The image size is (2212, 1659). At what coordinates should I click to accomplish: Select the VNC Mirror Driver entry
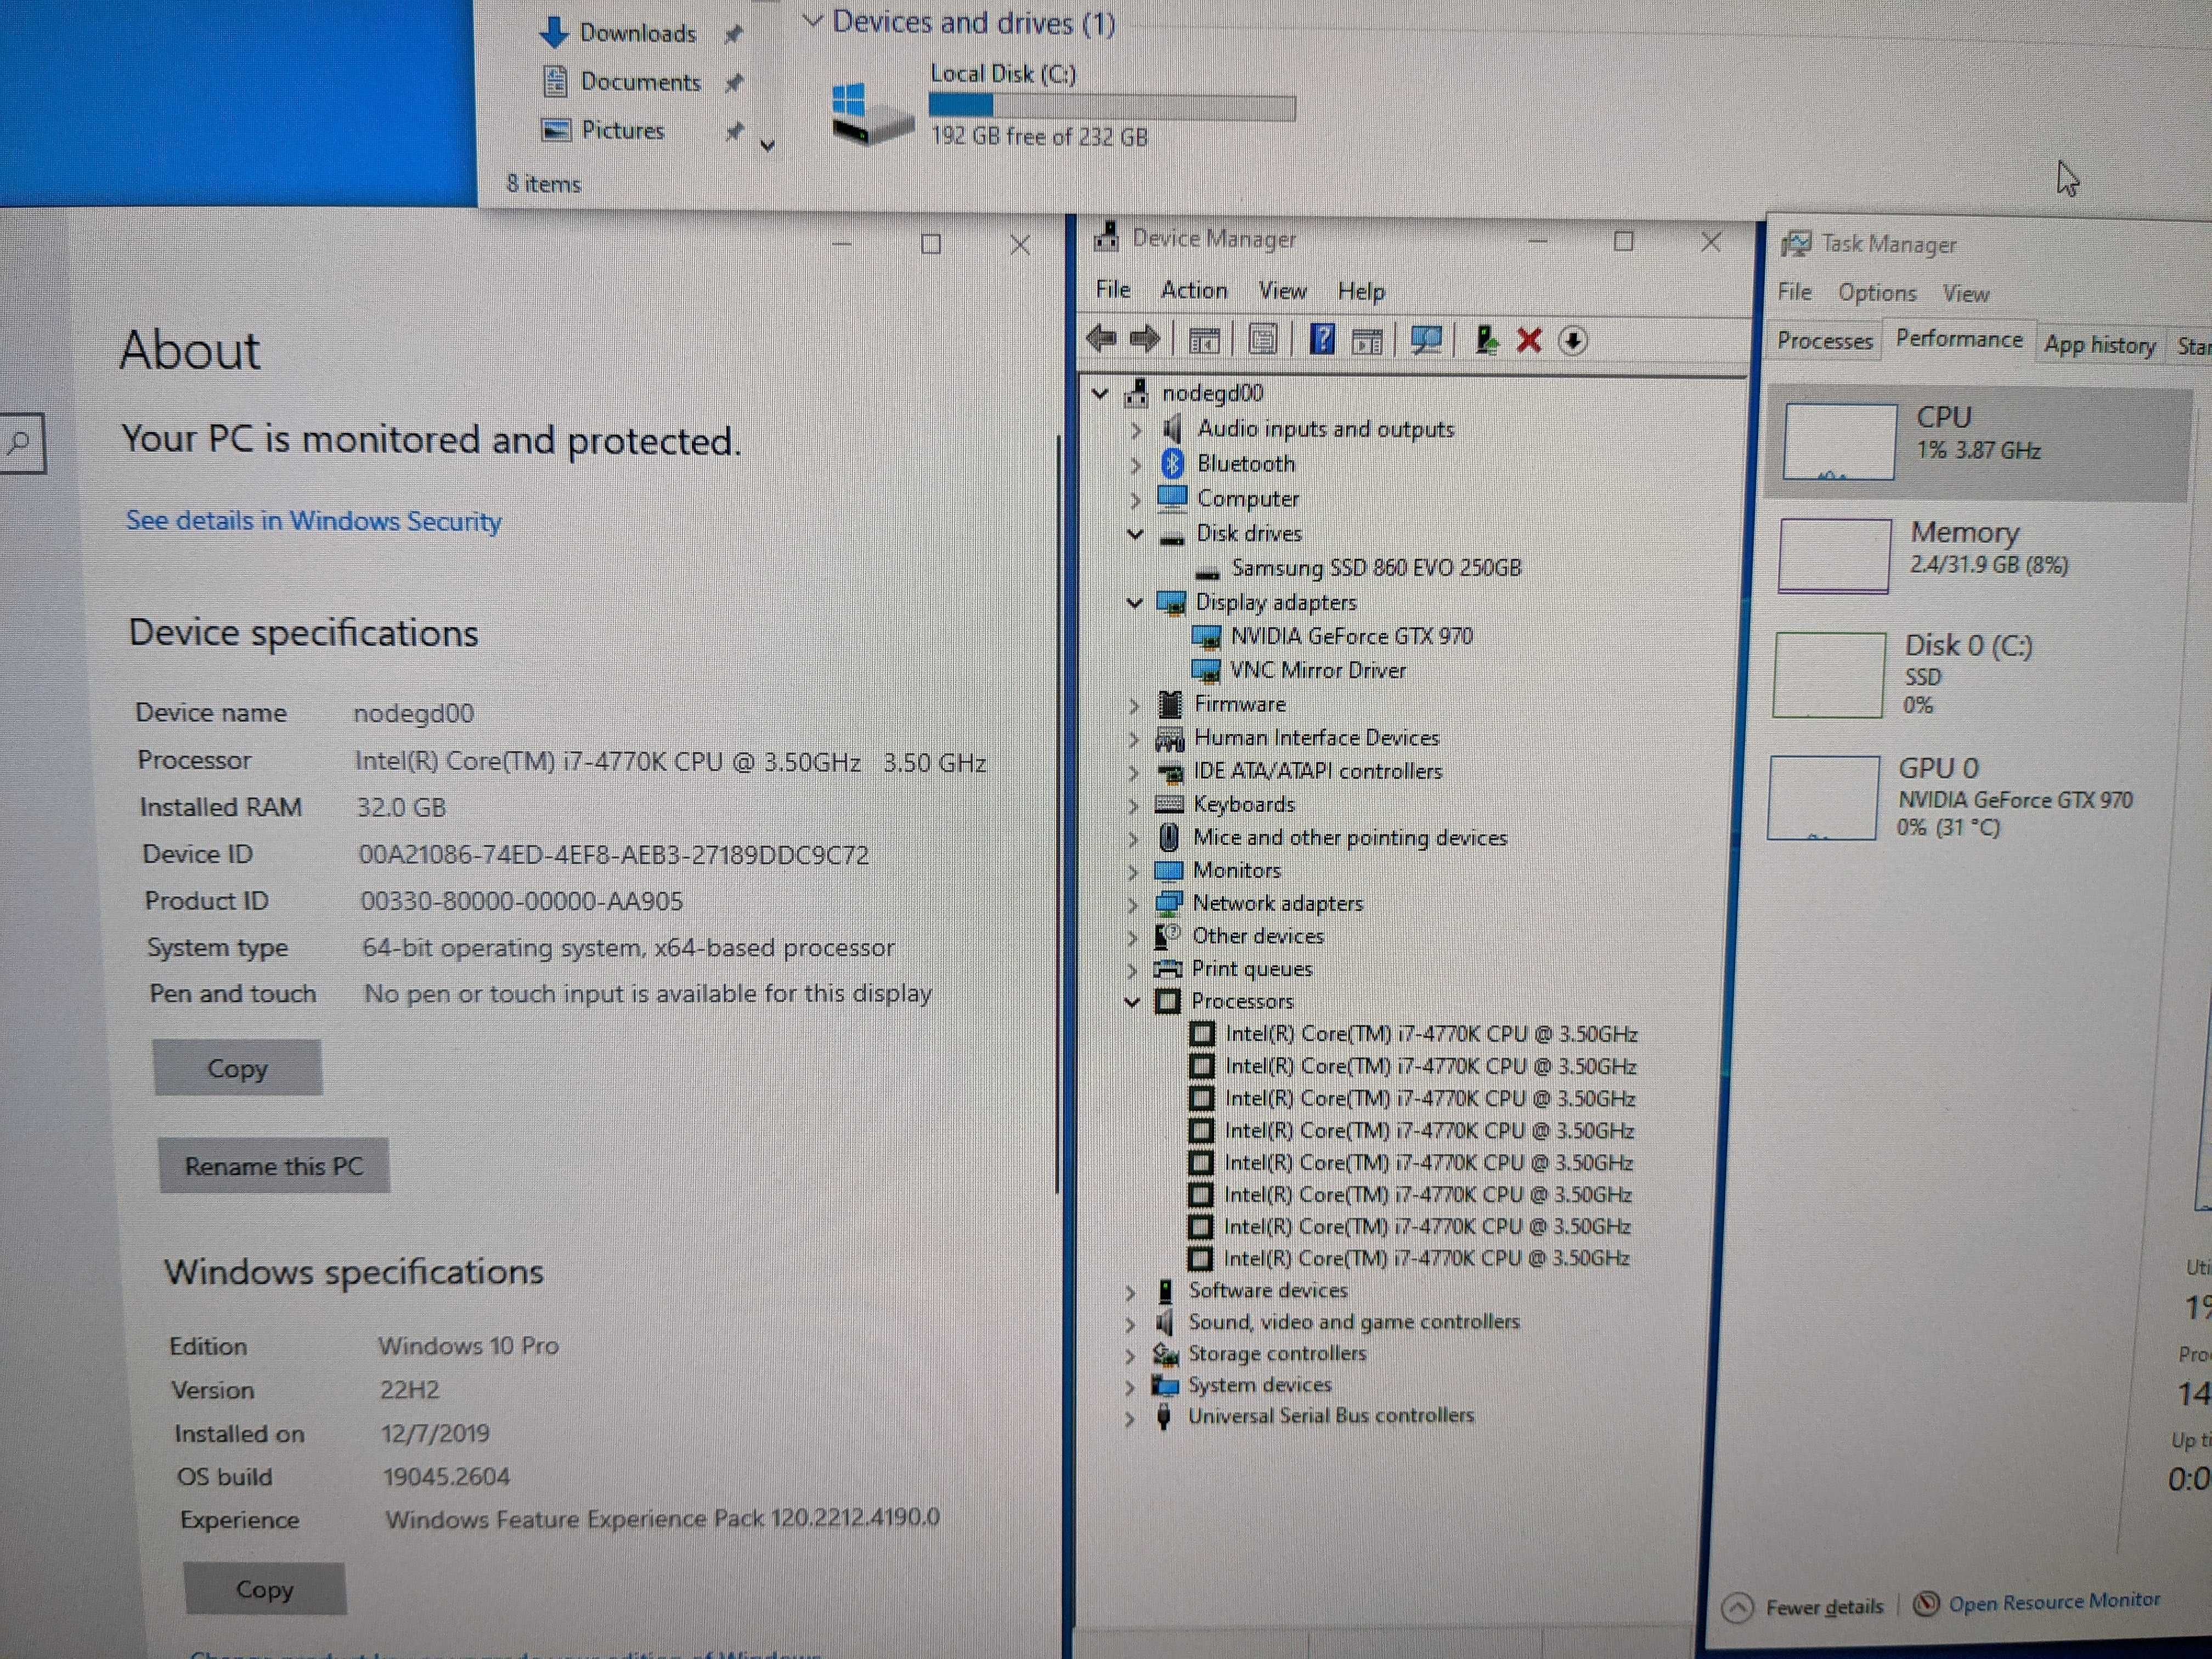tap(1318, 670)
